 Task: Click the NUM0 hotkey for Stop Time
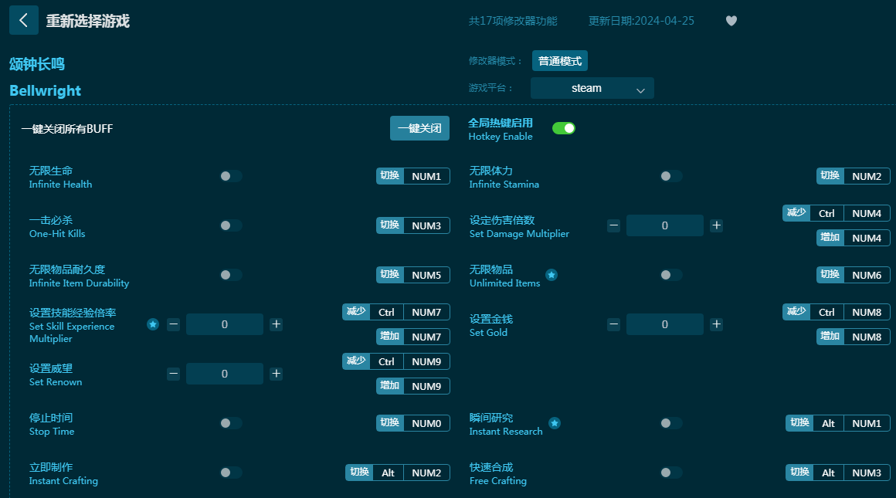pos(413,423)
